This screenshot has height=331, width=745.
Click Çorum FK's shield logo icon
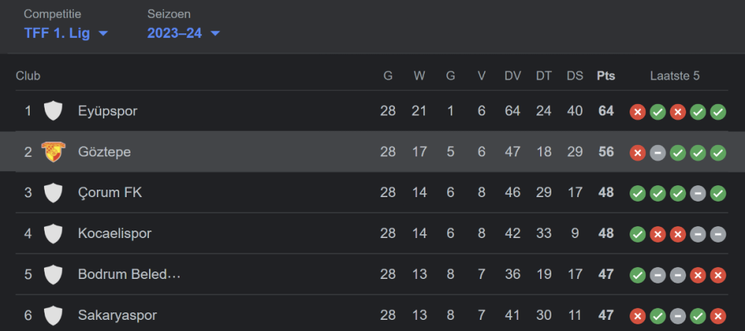click(x=53, y=193)
